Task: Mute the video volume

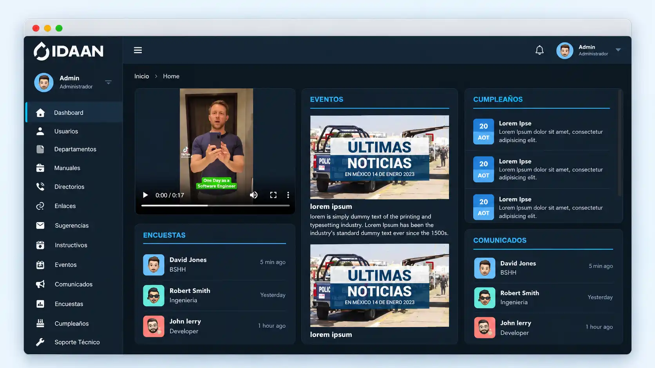Action: point(254,195)
